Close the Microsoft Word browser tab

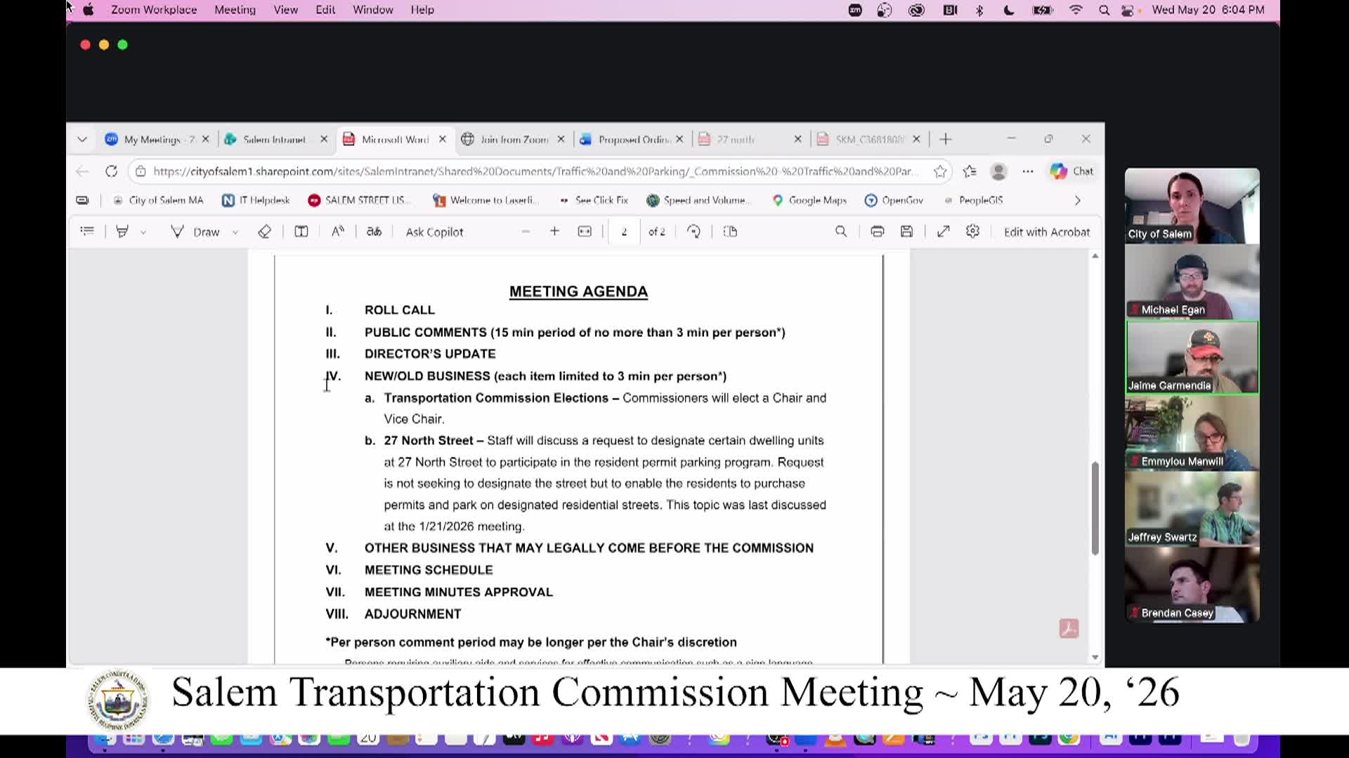443,139
